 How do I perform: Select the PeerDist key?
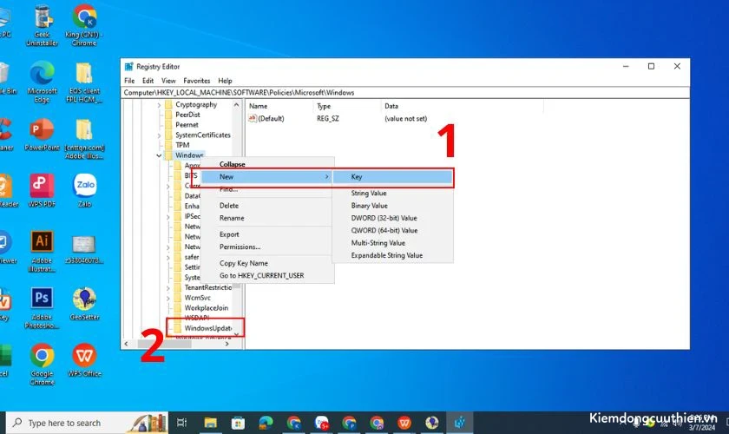click(x=187, y=115)
